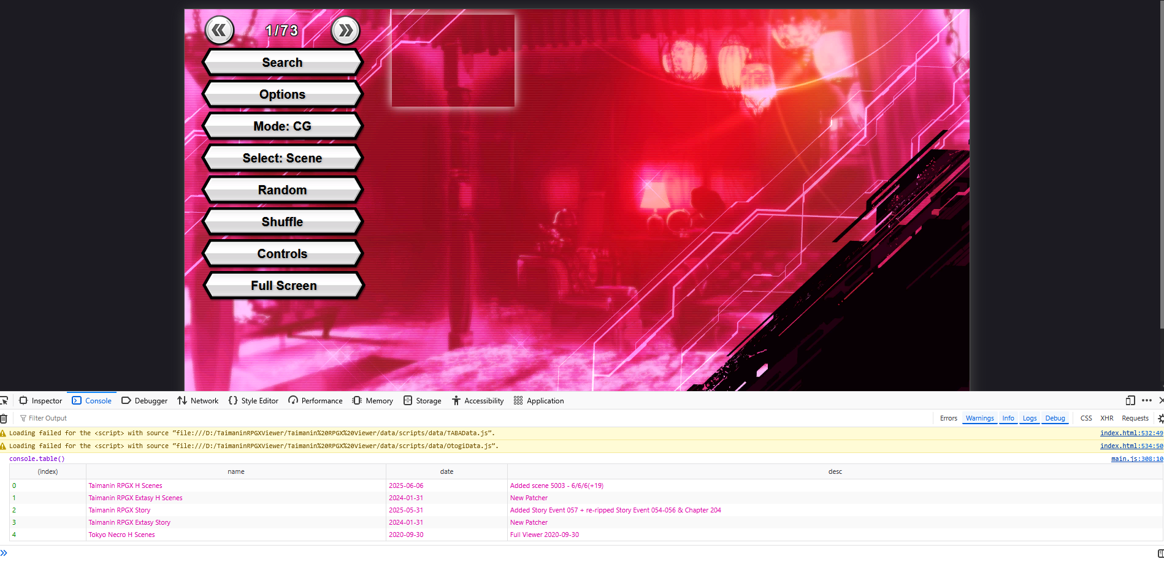Open the Memory tab

click(373, 400)
